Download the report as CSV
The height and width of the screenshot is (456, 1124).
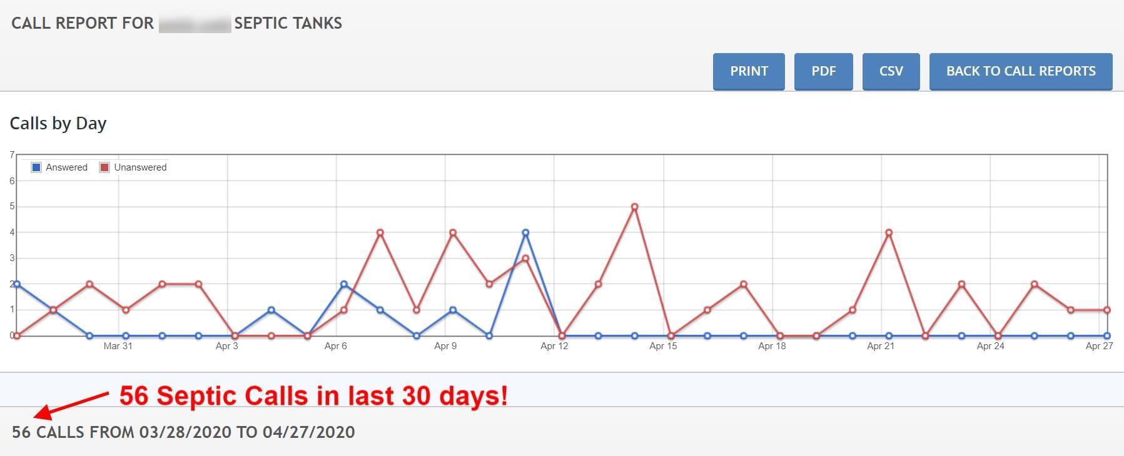coord(891,71)
